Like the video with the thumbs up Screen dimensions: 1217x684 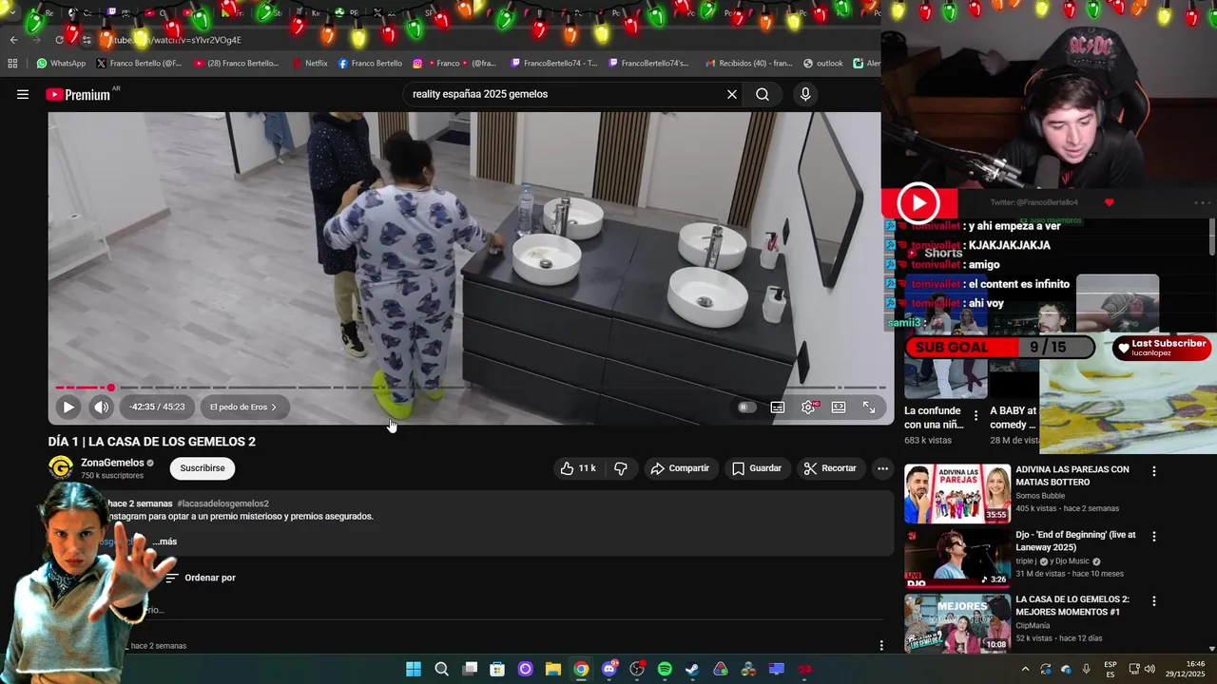click(578, 468)
